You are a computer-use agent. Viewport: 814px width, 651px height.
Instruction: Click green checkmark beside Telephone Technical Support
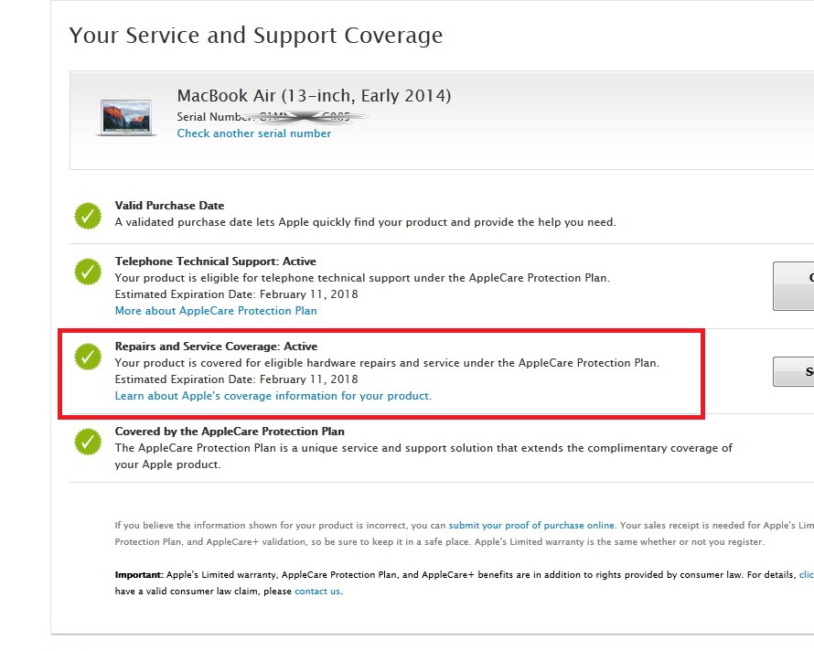click(x=88, y=272)
